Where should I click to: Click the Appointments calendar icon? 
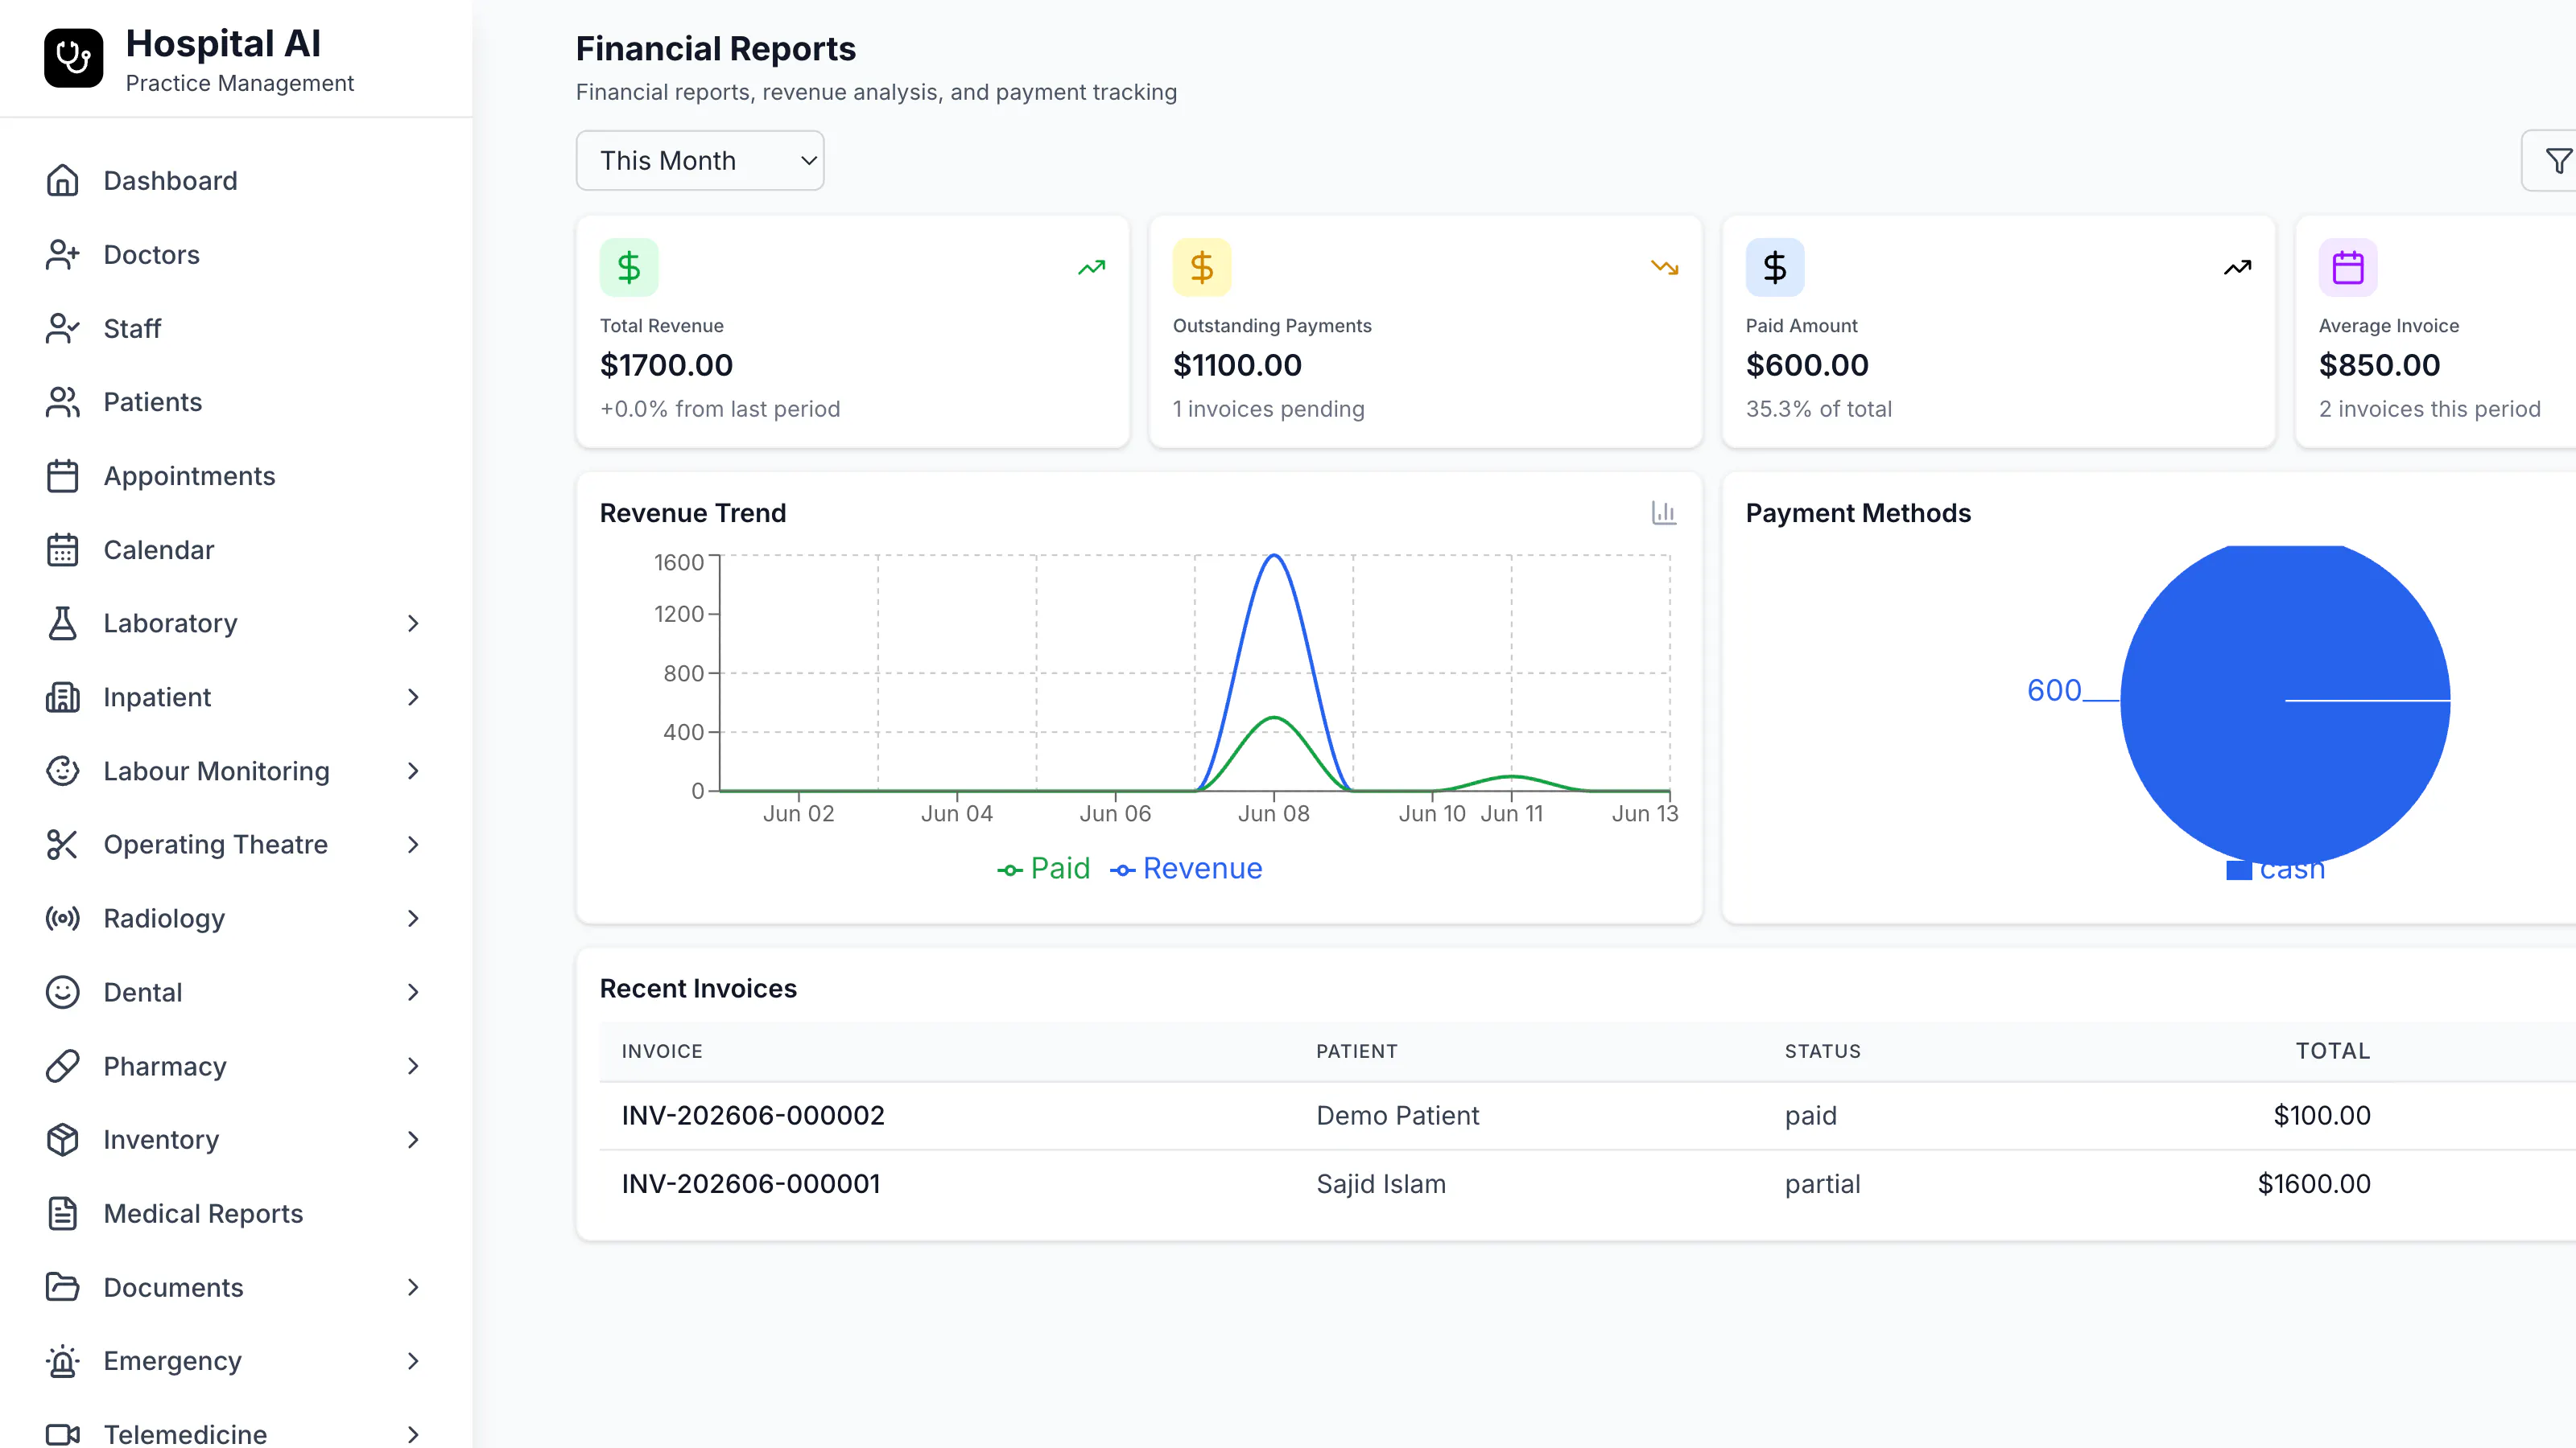[x=62, y=477]
